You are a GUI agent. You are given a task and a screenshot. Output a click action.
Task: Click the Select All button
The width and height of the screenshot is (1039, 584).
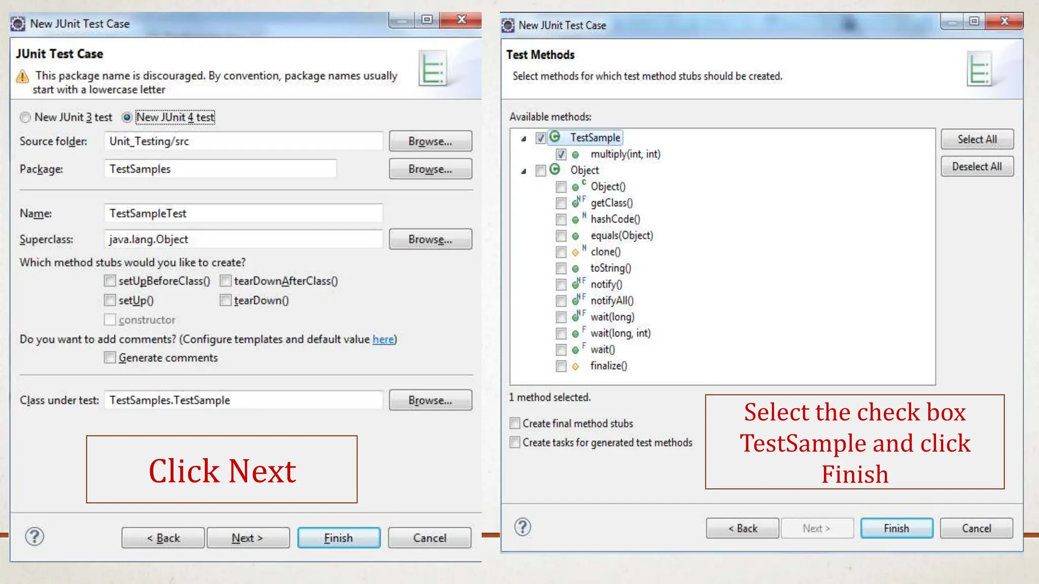click(977, 139)
